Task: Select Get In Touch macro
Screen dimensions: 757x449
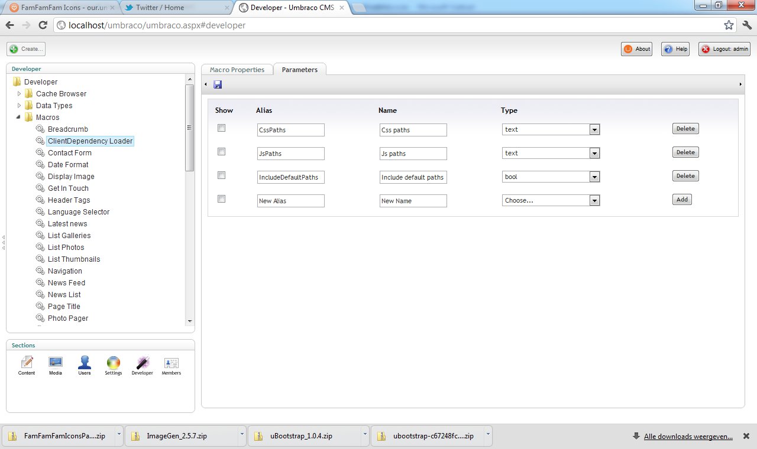Action: pyautogui.click(x=68, y=188)
